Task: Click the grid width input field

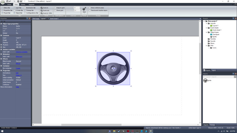Action: point(77,8)
